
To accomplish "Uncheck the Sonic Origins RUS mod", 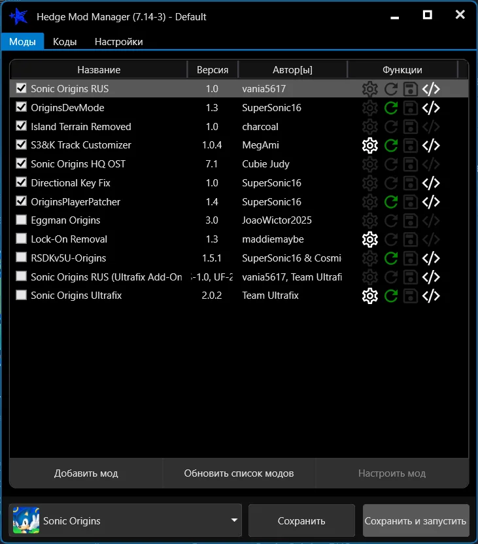I will [x=21, y=88].
